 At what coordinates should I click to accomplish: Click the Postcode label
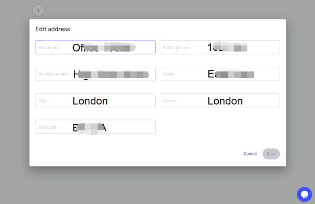(47, 127)
